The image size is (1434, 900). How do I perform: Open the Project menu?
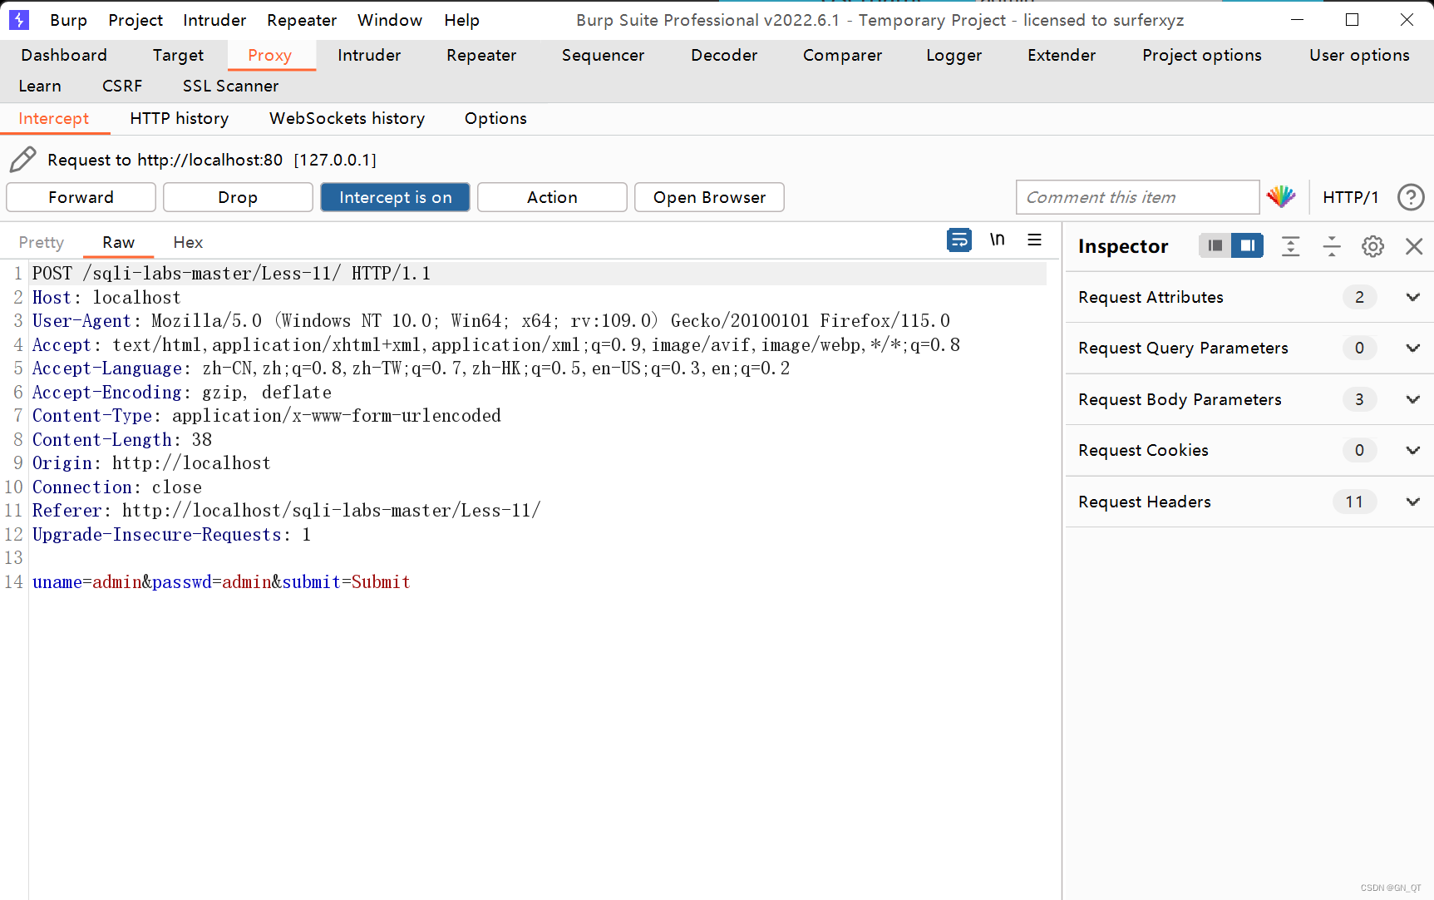coord(136,20)
